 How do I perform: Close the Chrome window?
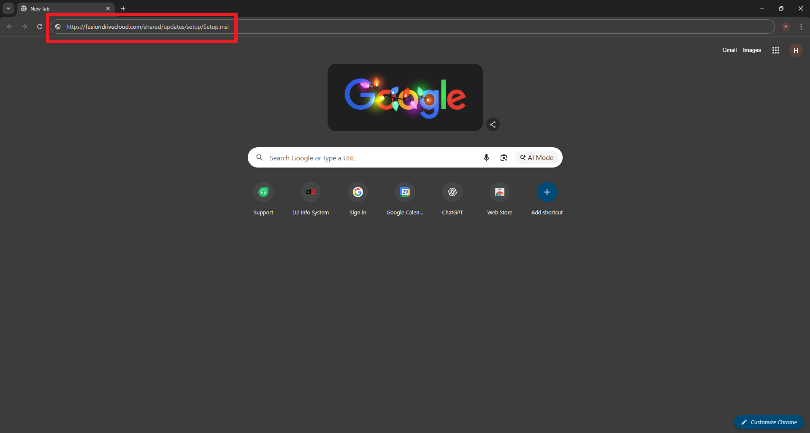800,8
